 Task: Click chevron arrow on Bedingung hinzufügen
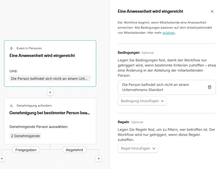162,101
